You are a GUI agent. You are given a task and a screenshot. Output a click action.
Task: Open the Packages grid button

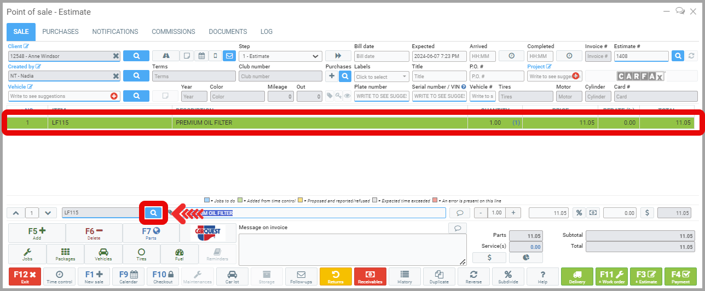(65, 254)
